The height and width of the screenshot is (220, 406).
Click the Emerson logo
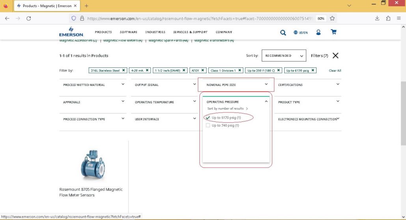(71, 32)
